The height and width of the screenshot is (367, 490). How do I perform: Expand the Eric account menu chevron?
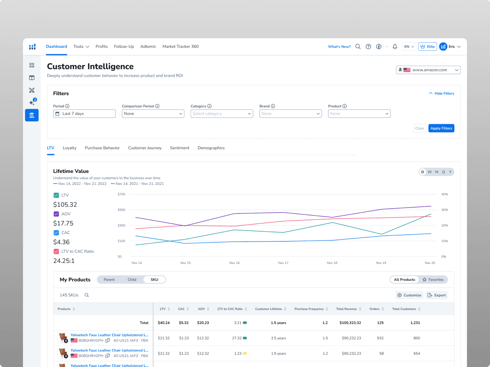tap(459, 47)
